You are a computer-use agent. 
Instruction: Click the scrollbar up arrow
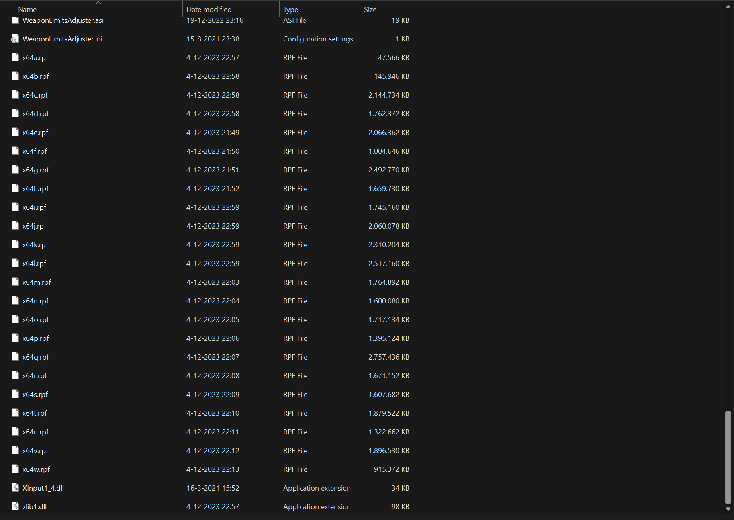(728, 7)
